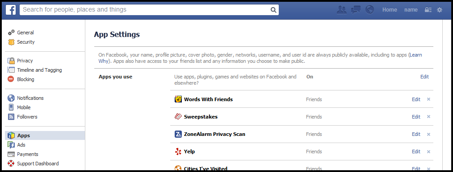Edit the Yelp app settings
This screenshot has height=172, width=453.
click(x=416, y=152)
